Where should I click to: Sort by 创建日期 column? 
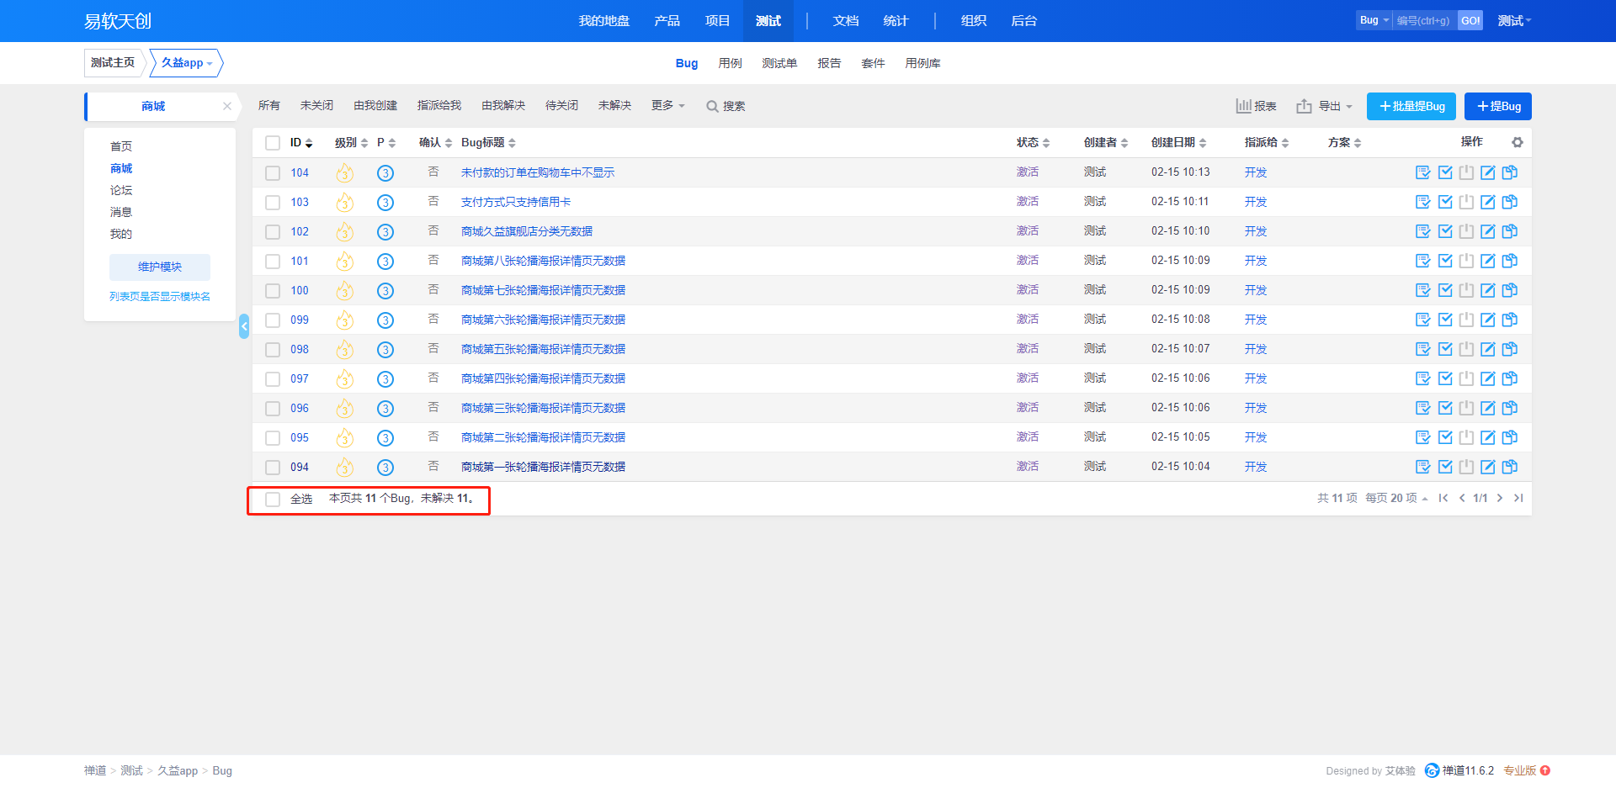click(1178, 143)
